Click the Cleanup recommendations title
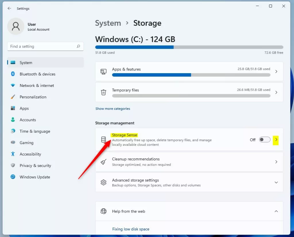294x237 pixels. 136,159
